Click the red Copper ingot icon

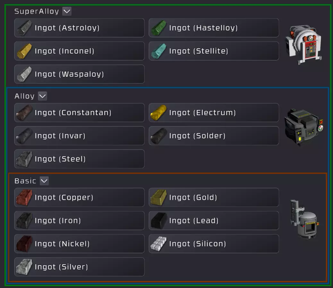(24, 198)
